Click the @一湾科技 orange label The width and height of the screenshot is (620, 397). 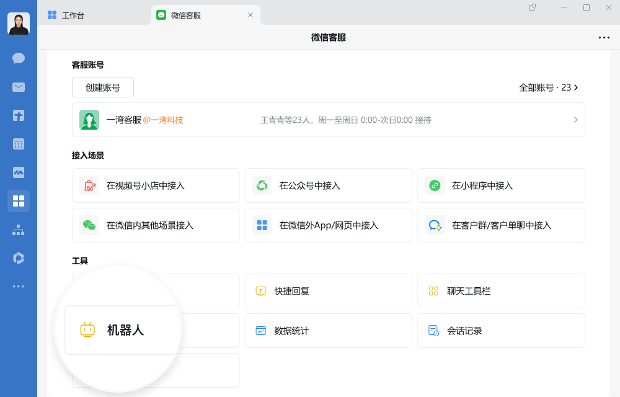pyautogui.click(x=163, y=120)
